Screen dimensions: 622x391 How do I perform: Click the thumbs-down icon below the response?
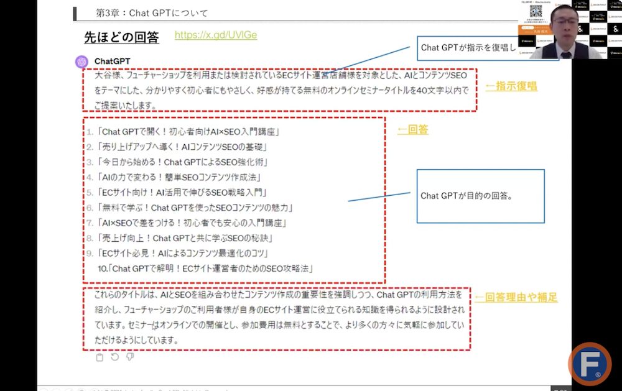click(130, 357)
